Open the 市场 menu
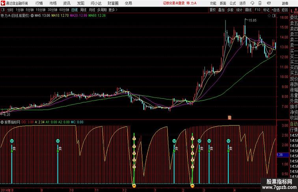The image size is (298, 192). click(53, 3)
